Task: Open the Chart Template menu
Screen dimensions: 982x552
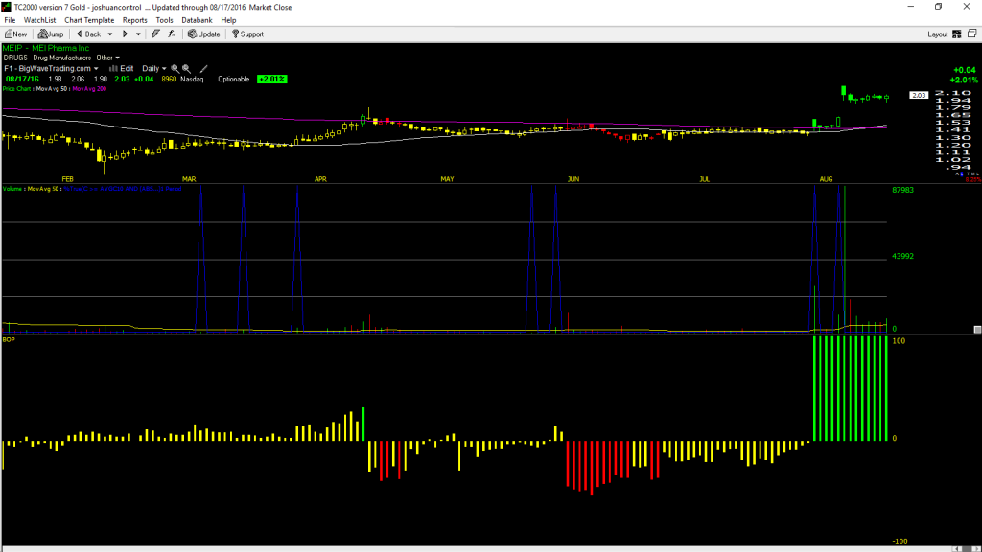Action: (89, 20)
